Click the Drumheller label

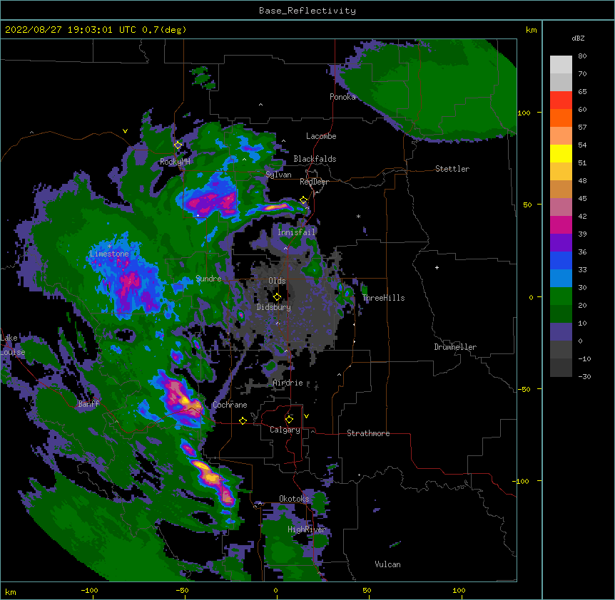pos(455,347)
